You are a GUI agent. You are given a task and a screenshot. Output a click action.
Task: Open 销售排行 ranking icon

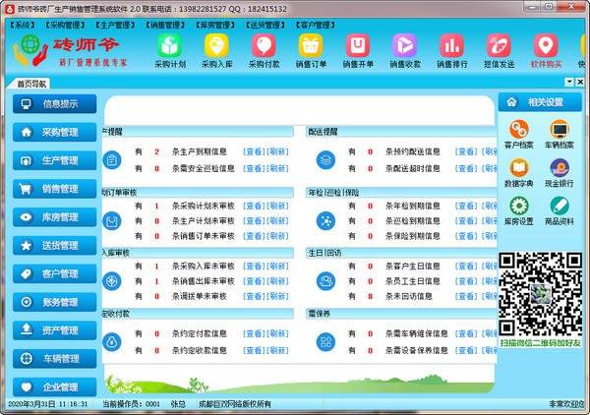(451, 51)
